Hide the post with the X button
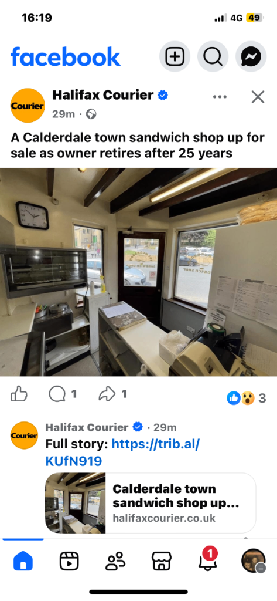The height and width of the screenshot is (601, 277). [x=258, y=97]
